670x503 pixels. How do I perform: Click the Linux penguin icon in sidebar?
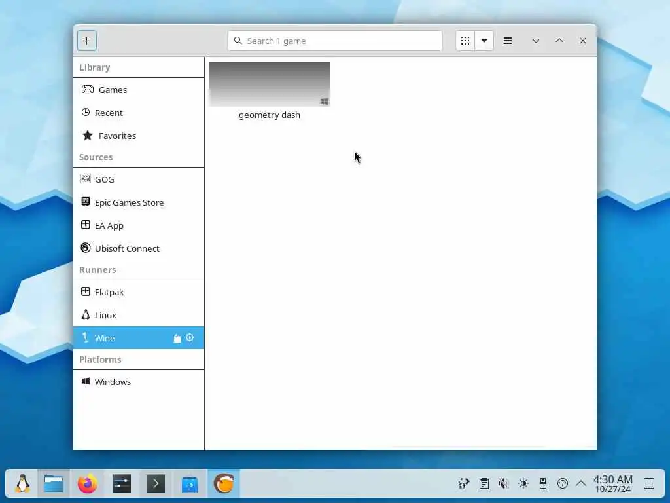(x=86, y=315)
